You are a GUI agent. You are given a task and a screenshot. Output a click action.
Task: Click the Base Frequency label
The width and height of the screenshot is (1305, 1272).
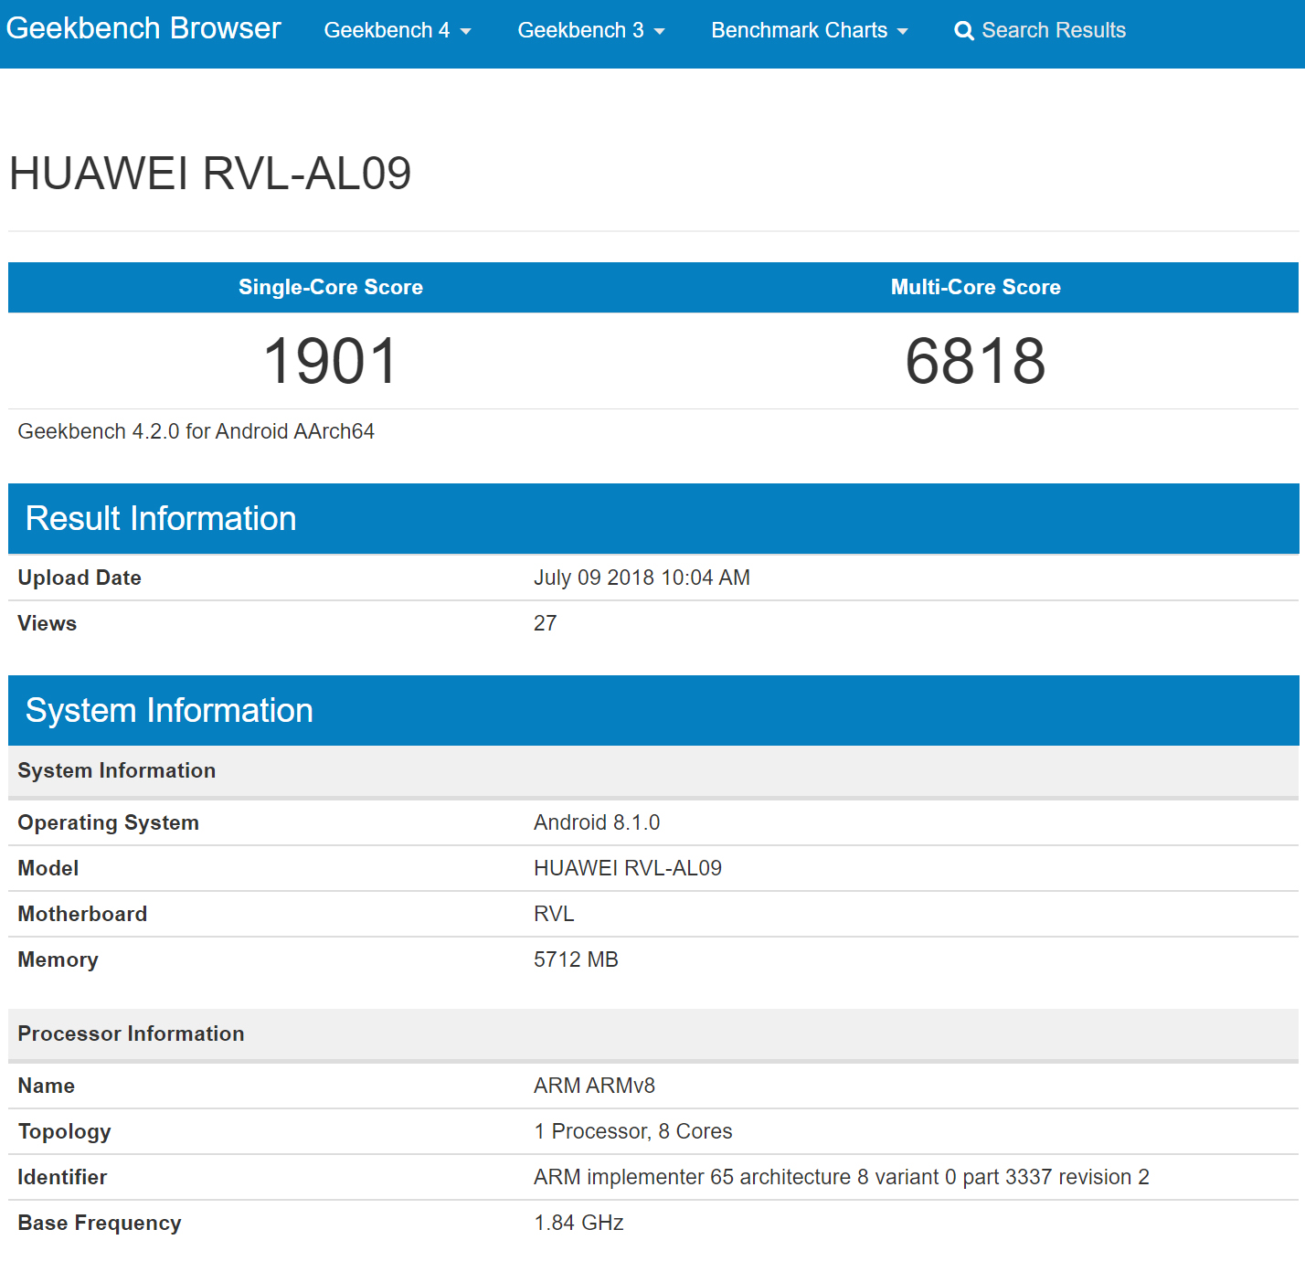(100, 1223)
